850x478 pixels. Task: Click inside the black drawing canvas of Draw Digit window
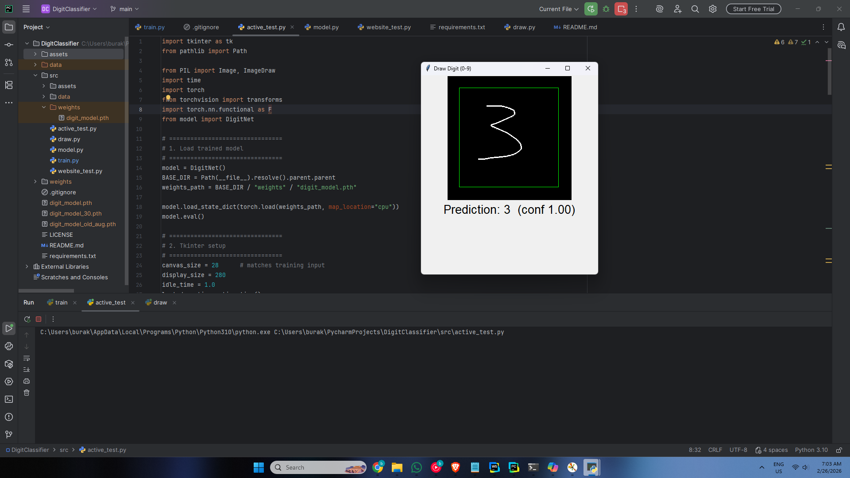(x=509, y=138)
